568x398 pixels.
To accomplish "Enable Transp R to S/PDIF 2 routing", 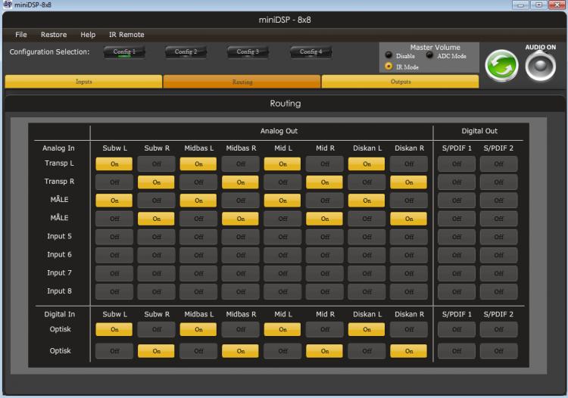I will pyautogui.click(x=498, y=182).
